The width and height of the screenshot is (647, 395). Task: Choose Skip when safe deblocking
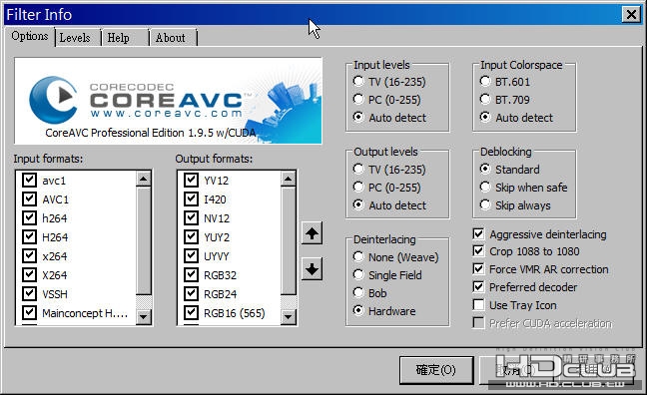[485, 188]
